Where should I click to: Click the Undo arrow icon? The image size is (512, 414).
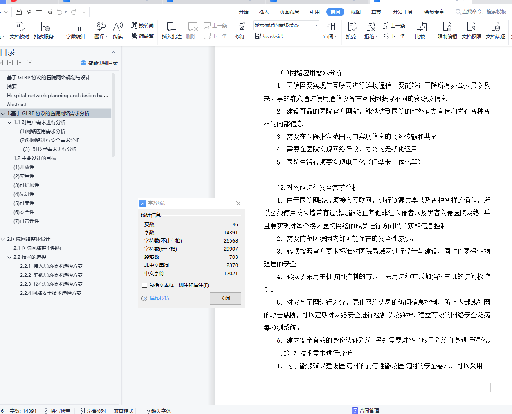click(60, 12)
